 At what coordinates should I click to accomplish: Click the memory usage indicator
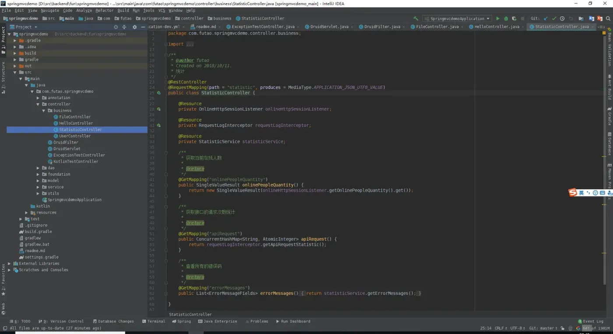pos(595,328)
